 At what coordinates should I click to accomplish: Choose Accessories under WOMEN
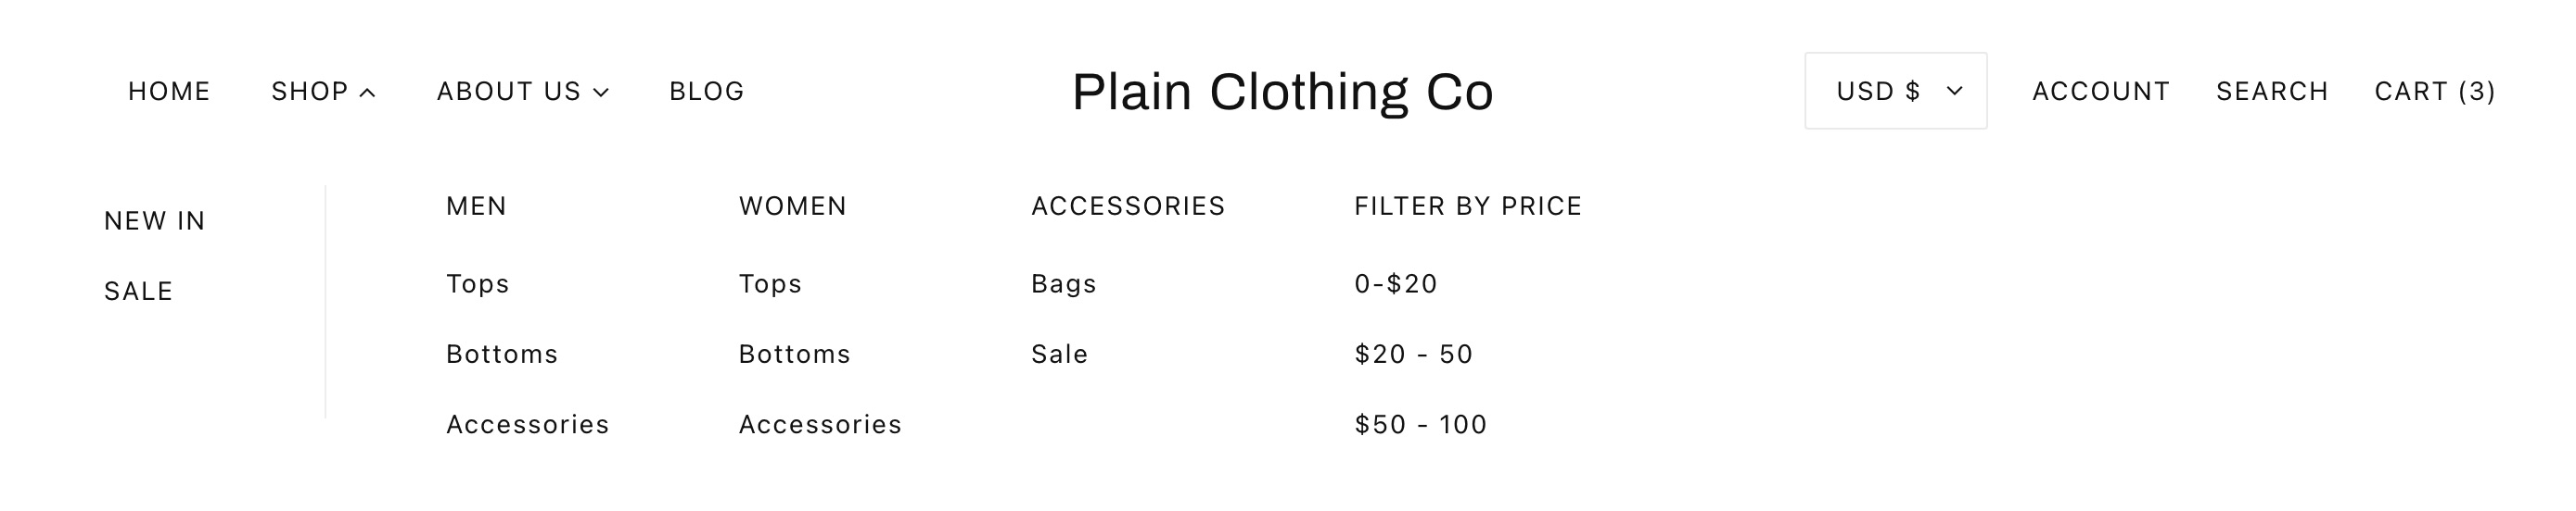pyautogui.click(x=820, y=424)
